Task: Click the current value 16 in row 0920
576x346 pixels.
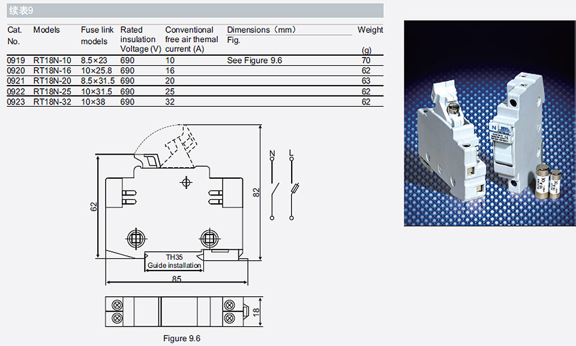Action: (x=170, y=71)
